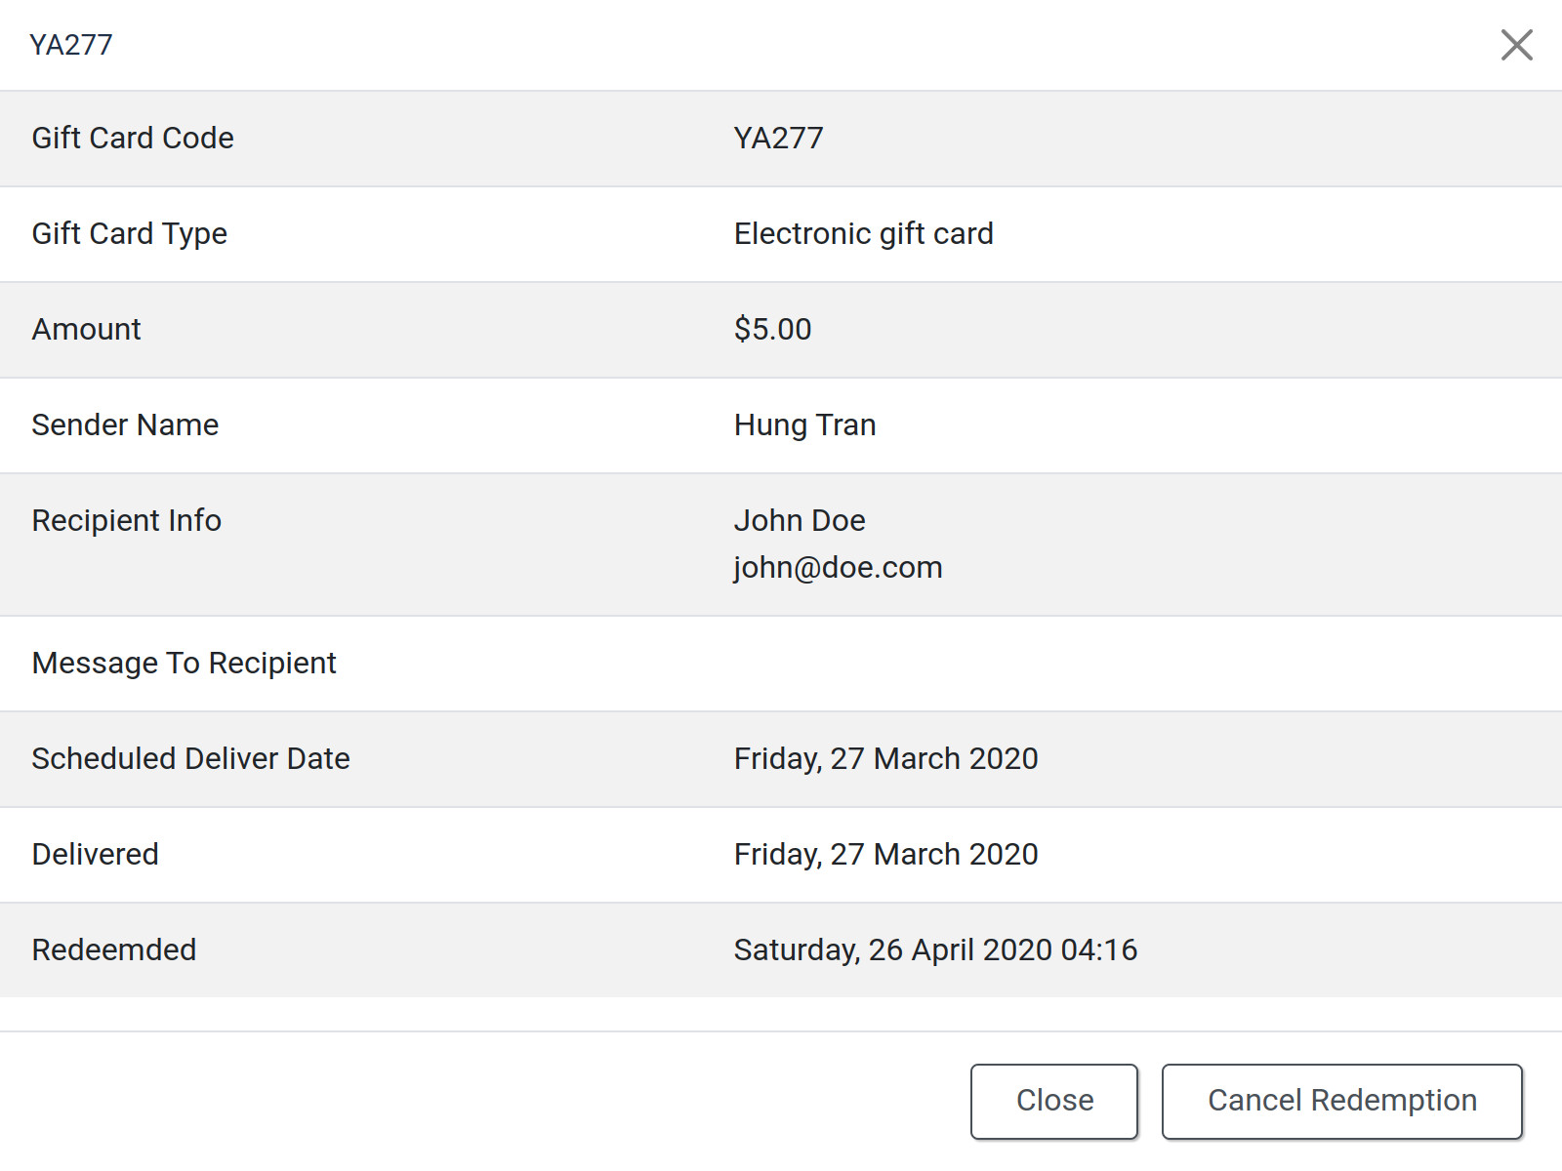The width and height of the screenshot is (1562, 1171).
Task: Click the $5.00 amount value
Action: tap(771, 329)
